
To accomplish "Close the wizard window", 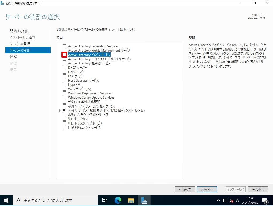I will [x=266, y=3].
